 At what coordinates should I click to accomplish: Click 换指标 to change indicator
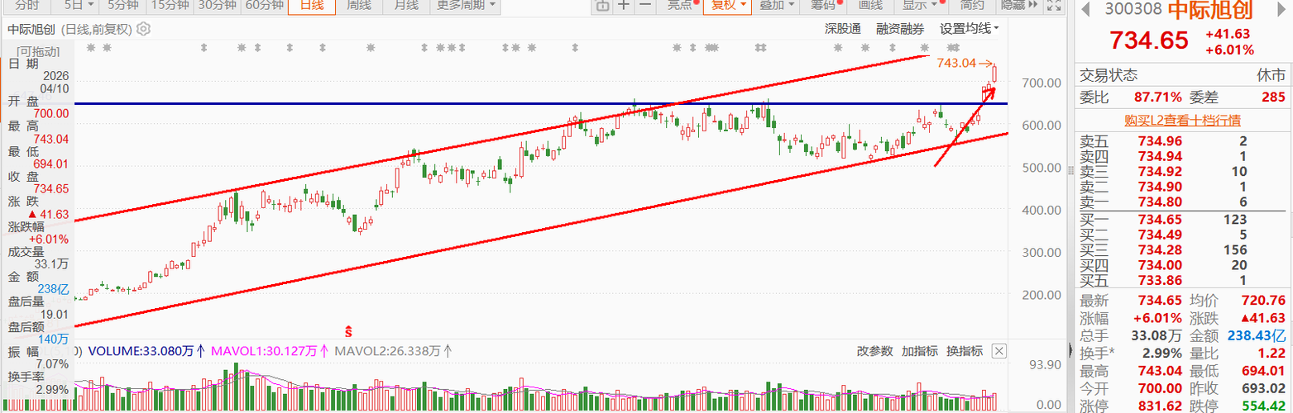pos(964,351)
